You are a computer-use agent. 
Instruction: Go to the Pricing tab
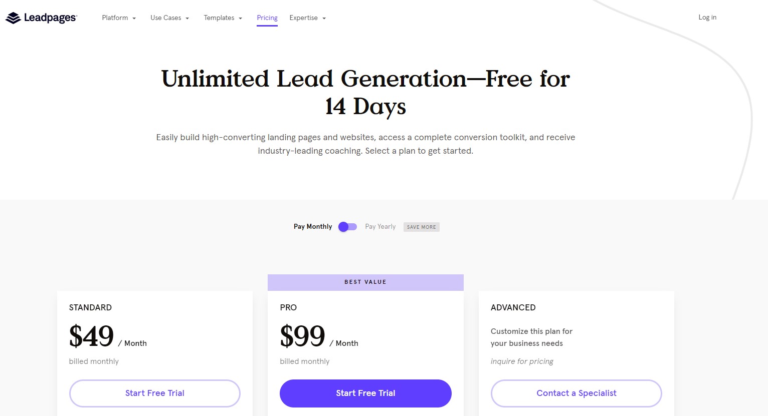267,18
